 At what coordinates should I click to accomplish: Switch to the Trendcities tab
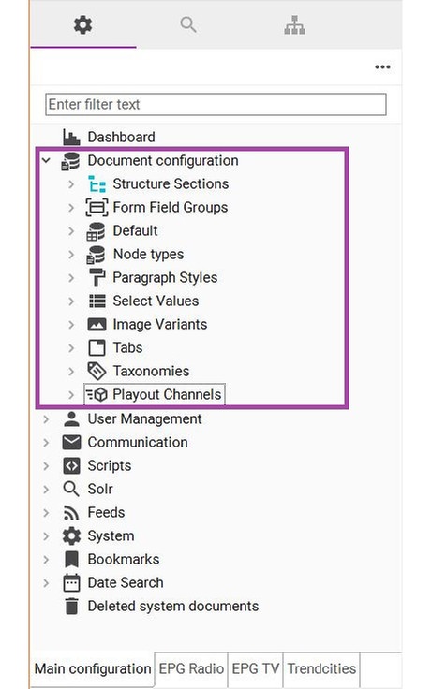pyautogui.click(x=322, y=668)
